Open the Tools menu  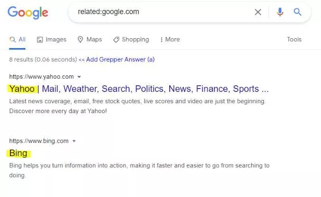pyautogui.click(x=294, y=40)
